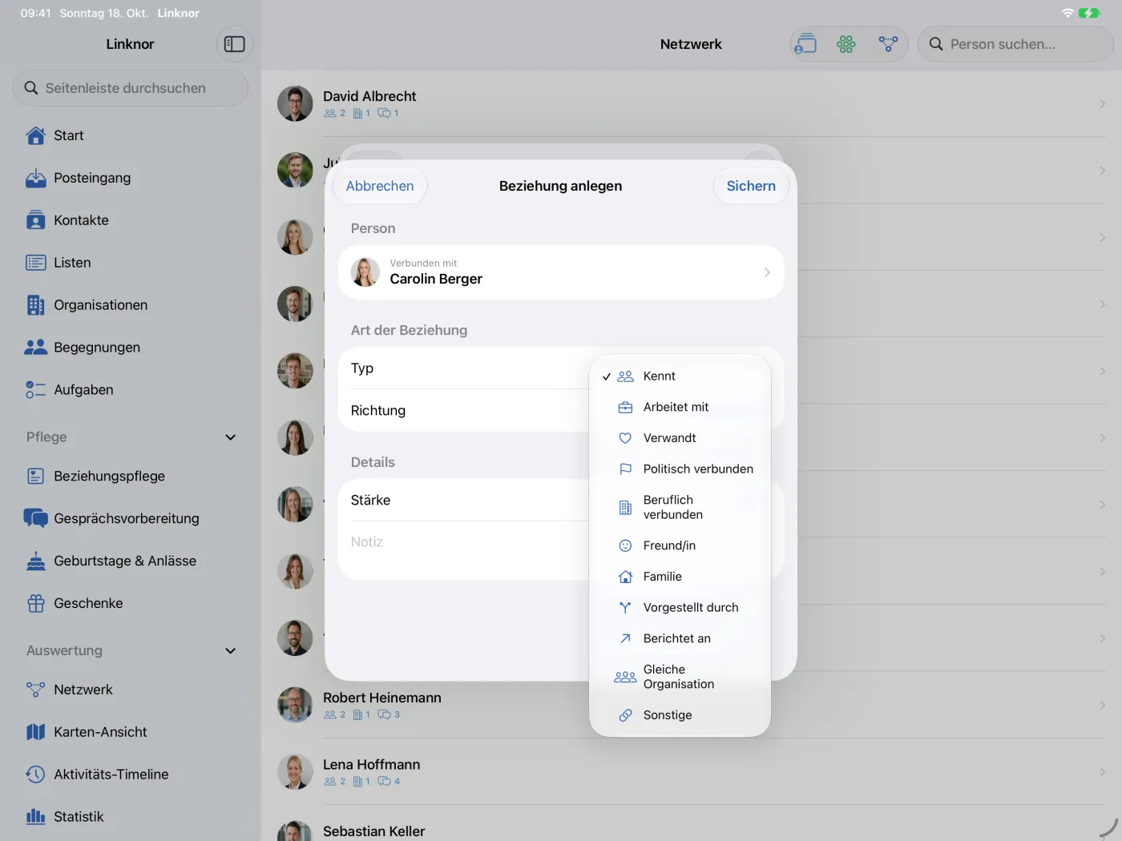Toggle the sidebar visibility button
The height and width of the screenshot is (841, 1122).
click(235, 44)
